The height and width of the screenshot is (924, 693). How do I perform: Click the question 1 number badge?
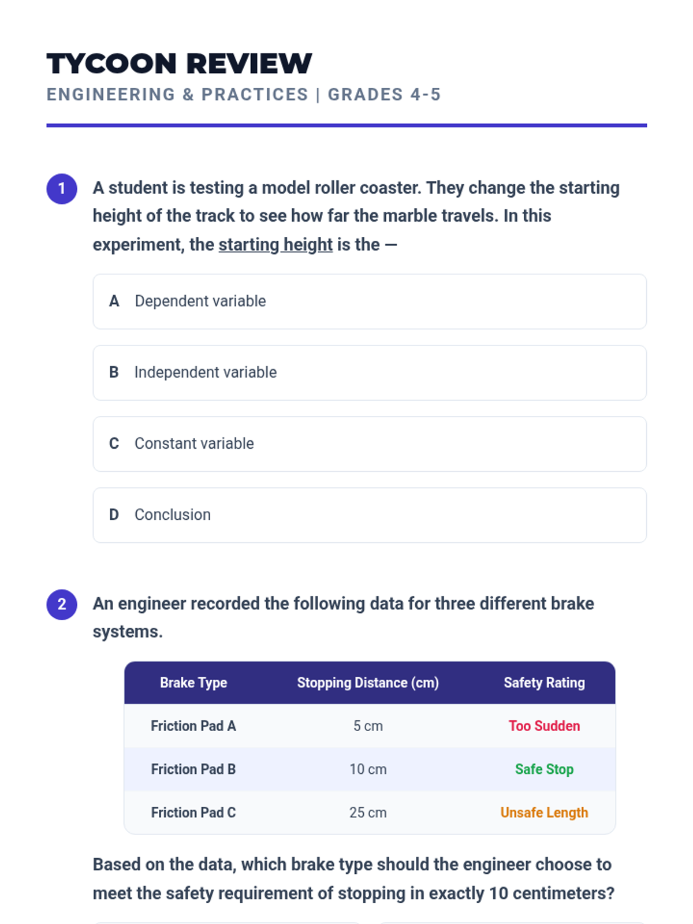pos(62,189)
